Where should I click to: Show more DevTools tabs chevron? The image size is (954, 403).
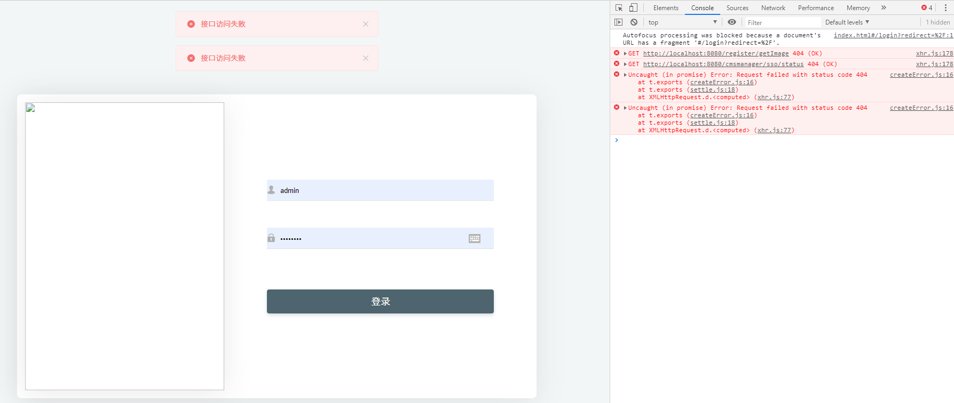tap(884, 7)
